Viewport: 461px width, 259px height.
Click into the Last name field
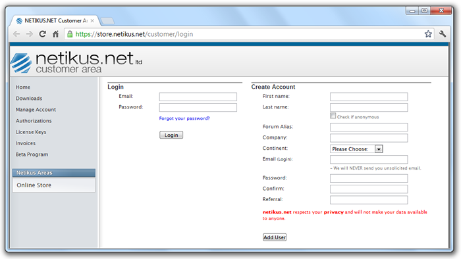tap(369, 107)
